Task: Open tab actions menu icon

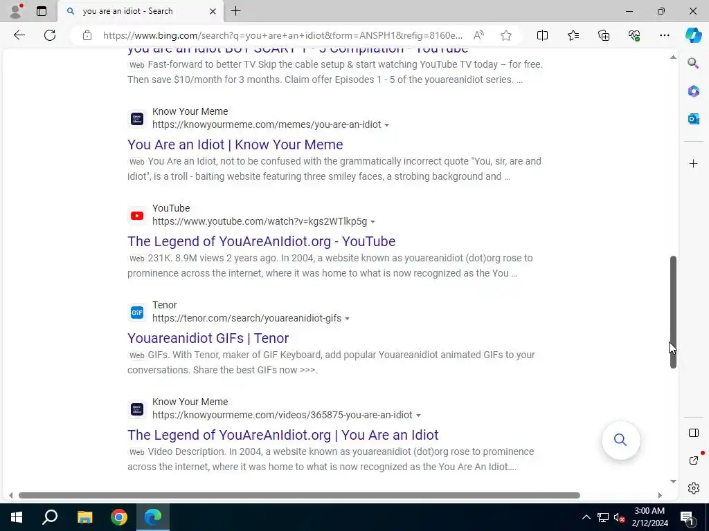Action: pyautogui.click(x=42, y=11)
